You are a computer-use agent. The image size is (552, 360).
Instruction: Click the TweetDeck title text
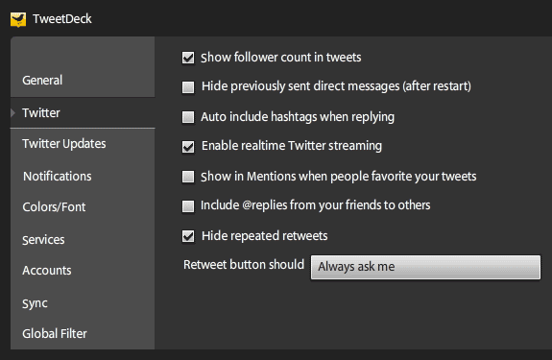(x=62, y=19)
